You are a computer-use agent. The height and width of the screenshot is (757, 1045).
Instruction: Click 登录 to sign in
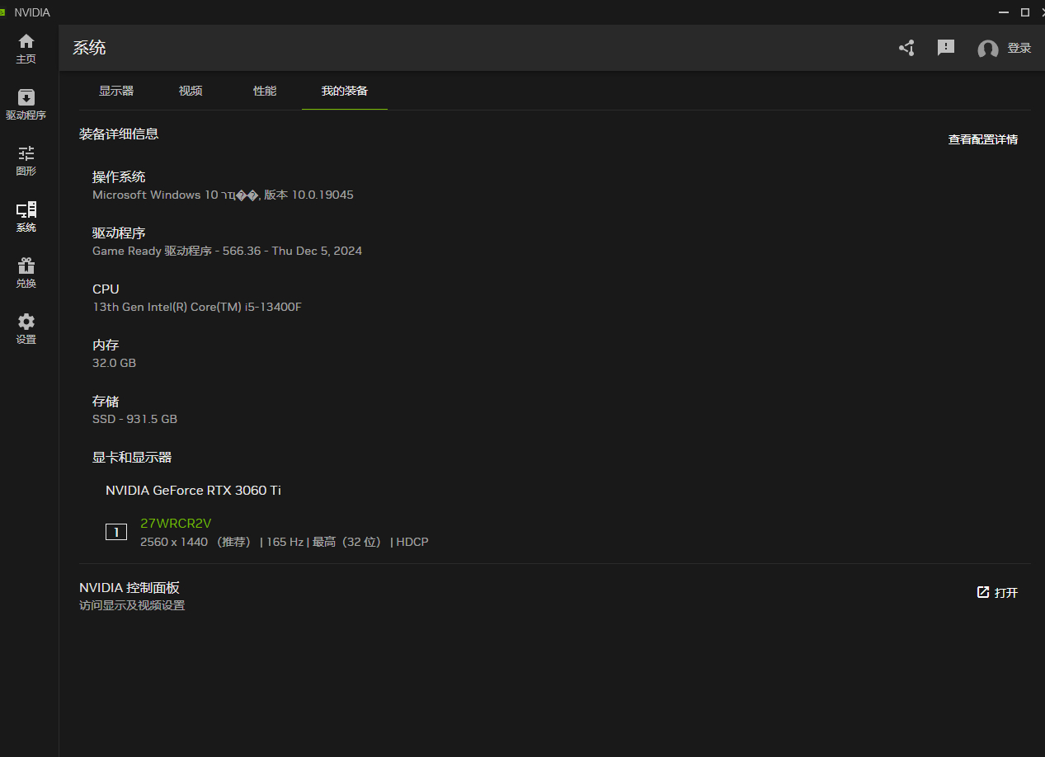click(x=1019, y=48)
